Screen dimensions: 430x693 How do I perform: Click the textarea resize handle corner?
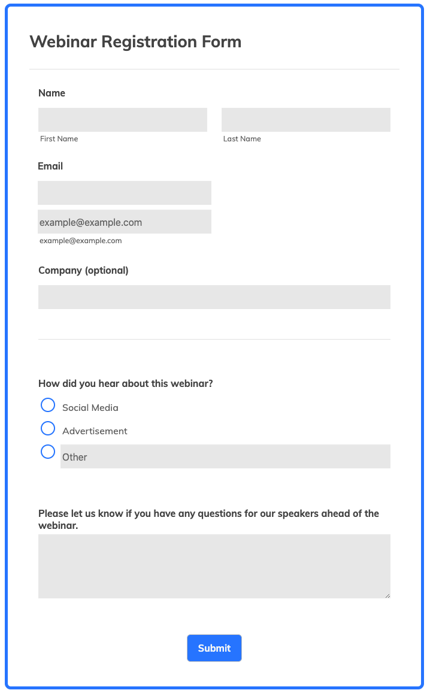pyautogui.click(x=387, y=595)
